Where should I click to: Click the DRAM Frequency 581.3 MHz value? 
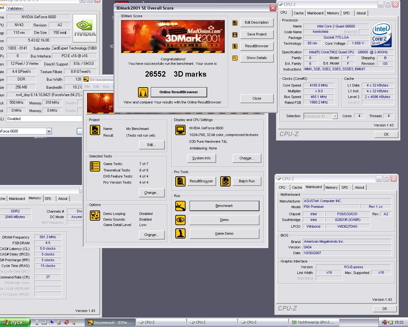(48, 237)
